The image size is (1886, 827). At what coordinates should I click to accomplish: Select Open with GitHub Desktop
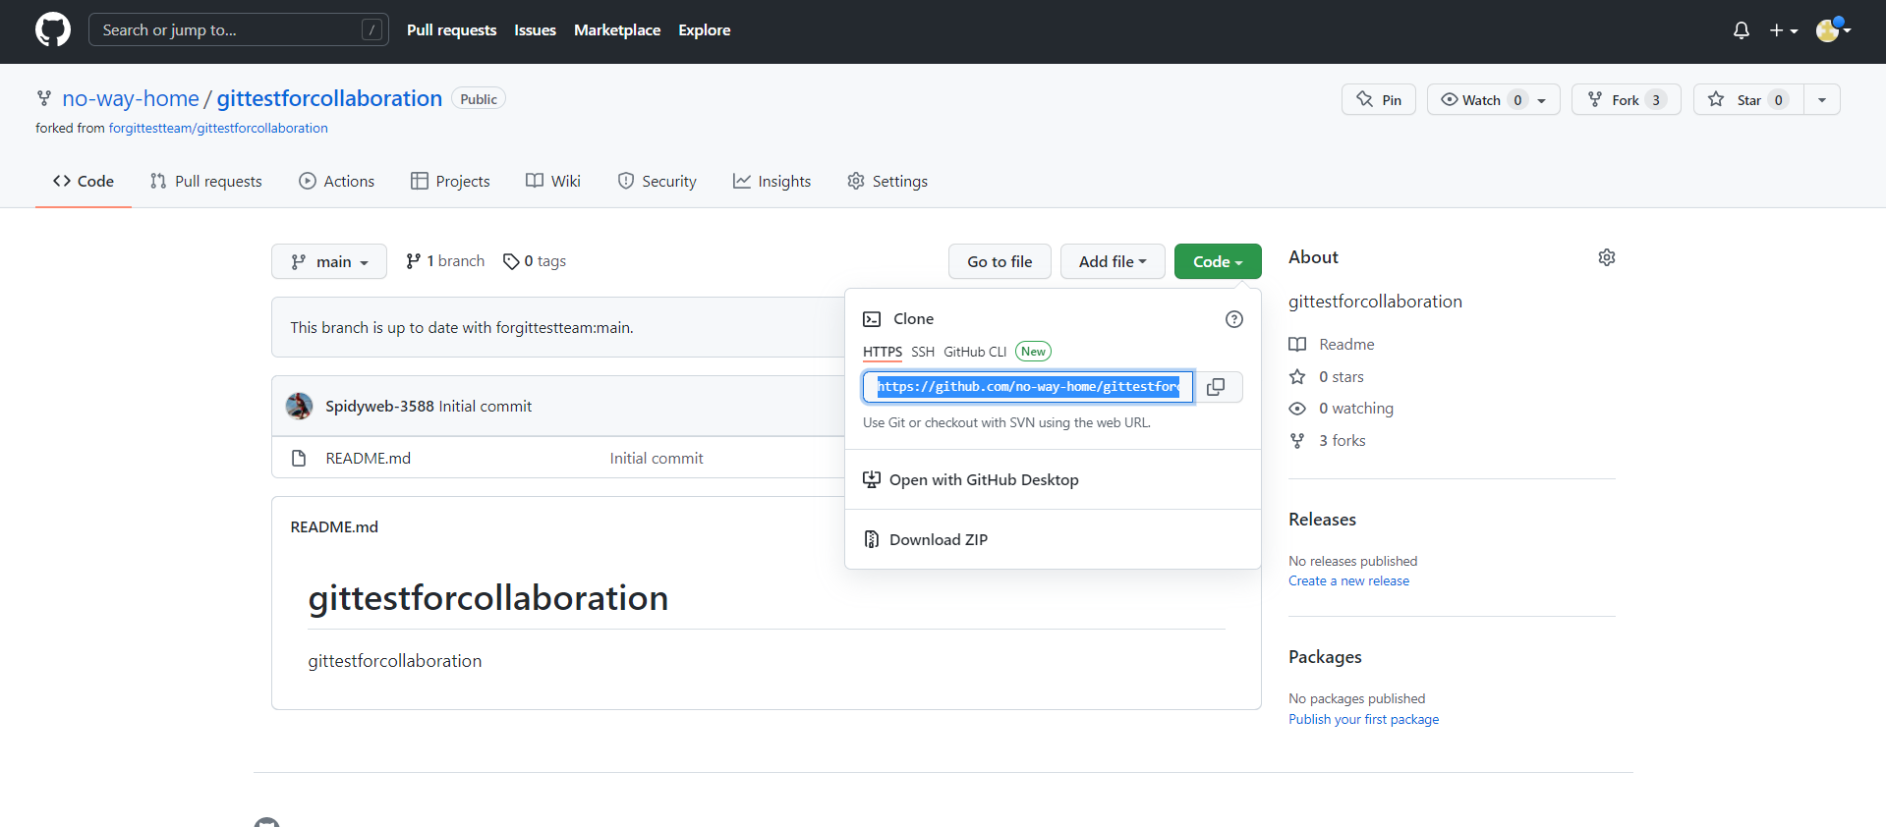tap(984, 480)
